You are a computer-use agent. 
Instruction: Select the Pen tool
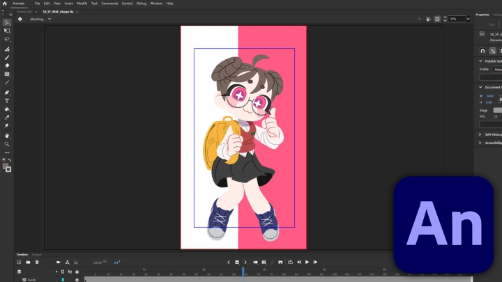(x=7, y=93)
